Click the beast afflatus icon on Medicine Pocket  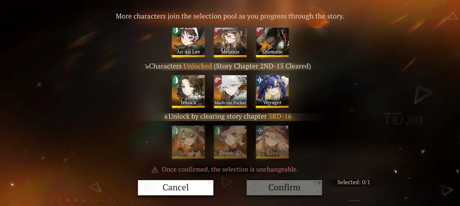coord(218,80)
